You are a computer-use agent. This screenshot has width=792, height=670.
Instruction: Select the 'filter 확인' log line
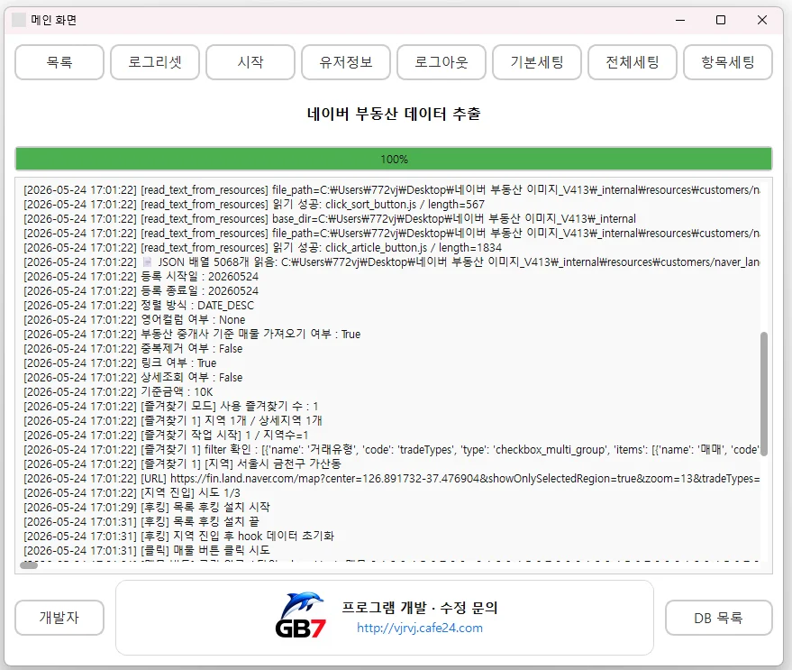391,450
